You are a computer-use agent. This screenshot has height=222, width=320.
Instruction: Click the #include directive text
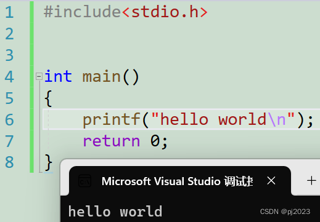pos(82,12)
